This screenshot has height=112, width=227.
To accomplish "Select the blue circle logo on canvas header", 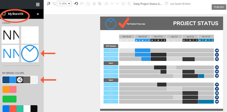I will tap(111, 24).
